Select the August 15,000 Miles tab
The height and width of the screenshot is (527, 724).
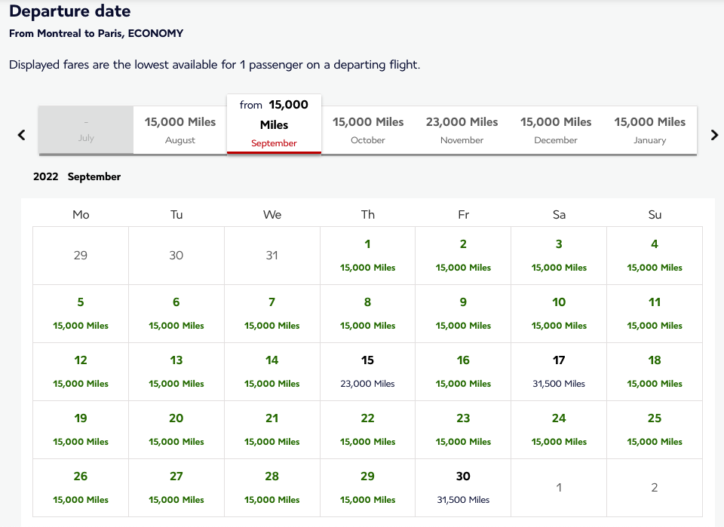[180, 130]
